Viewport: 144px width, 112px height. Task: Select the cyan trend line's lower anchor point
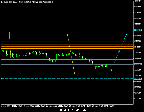111,70
